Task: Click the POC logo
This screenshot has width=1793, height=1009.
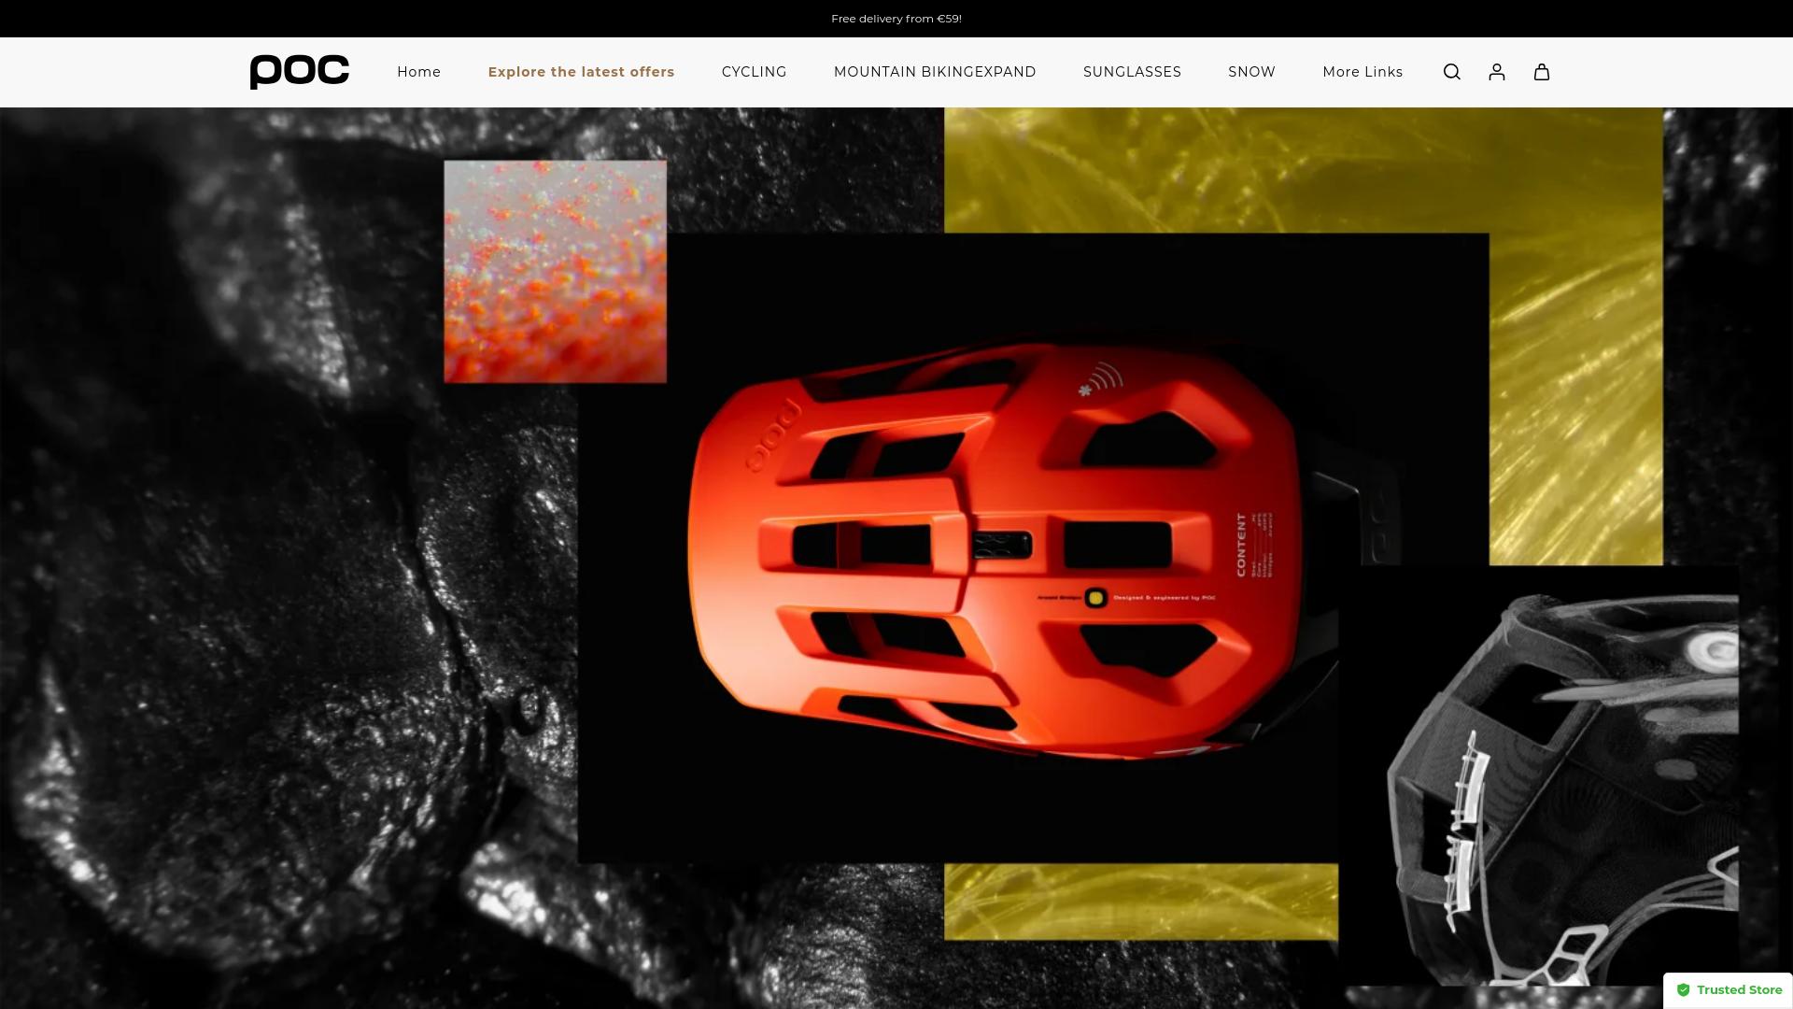Action: click(299, 72)
